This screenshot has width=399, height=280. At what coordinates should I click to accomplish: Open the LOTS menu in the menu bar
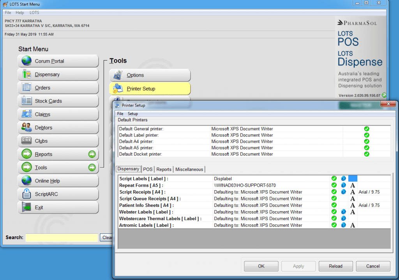pyautogui.click(x=34, y=13)
